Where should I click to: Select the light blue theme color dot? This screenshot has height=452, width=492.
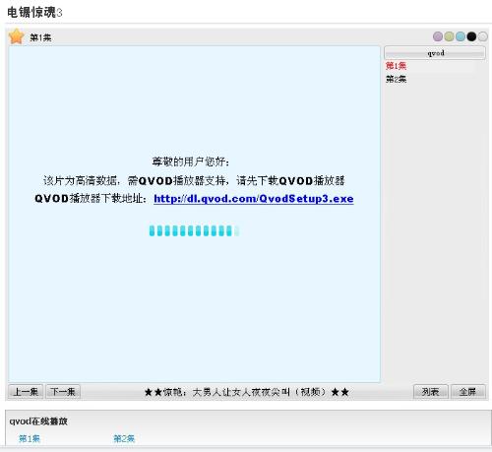pos(461,36)
